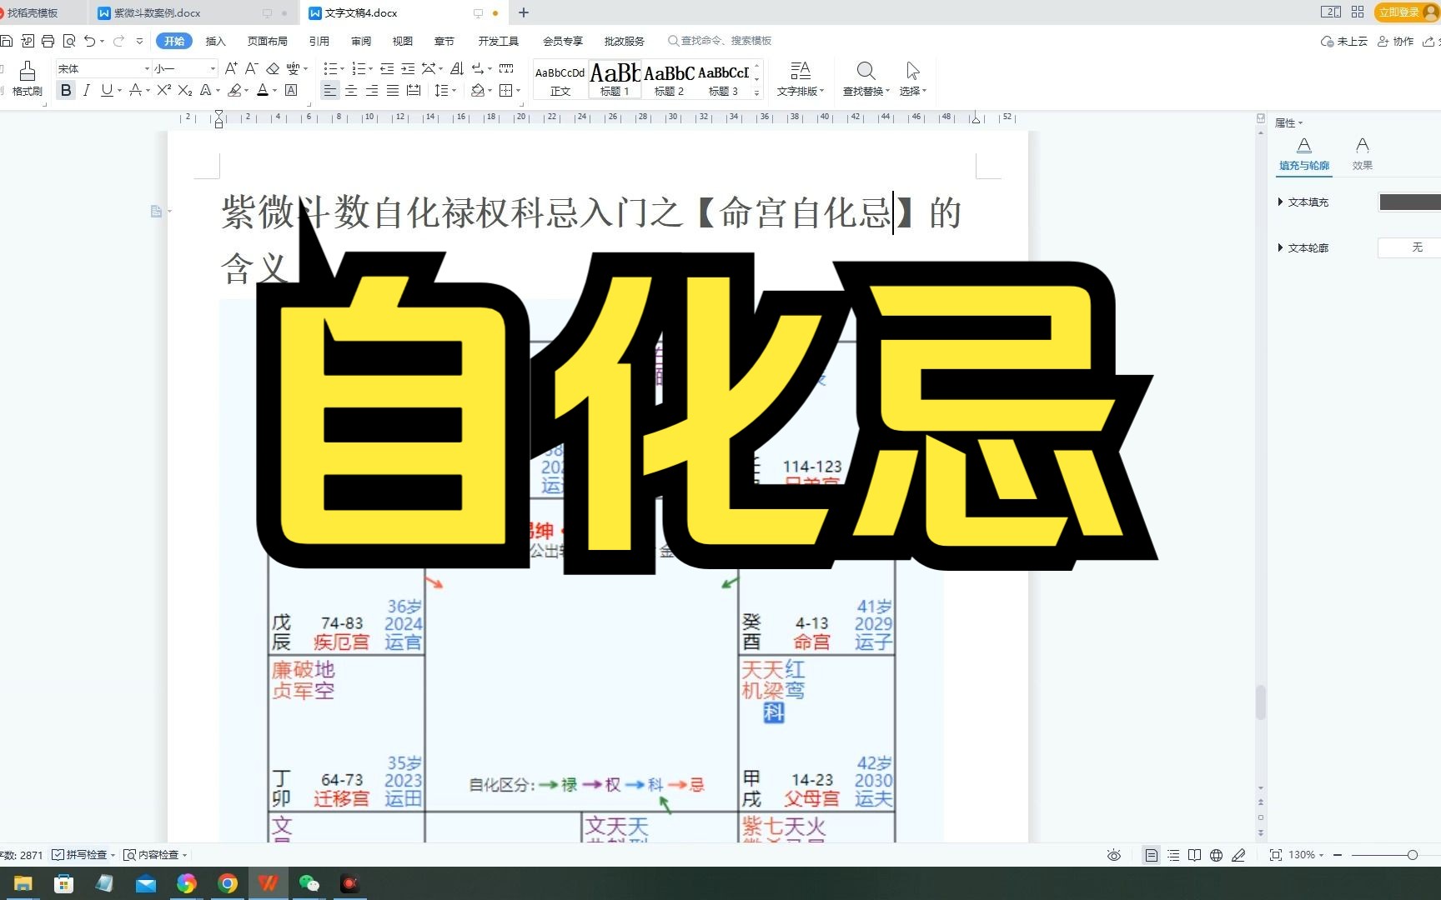The height and width of the screenshot is (900, 1441).
Task: Open print preview icon
Action: click(x=68, y=41)
